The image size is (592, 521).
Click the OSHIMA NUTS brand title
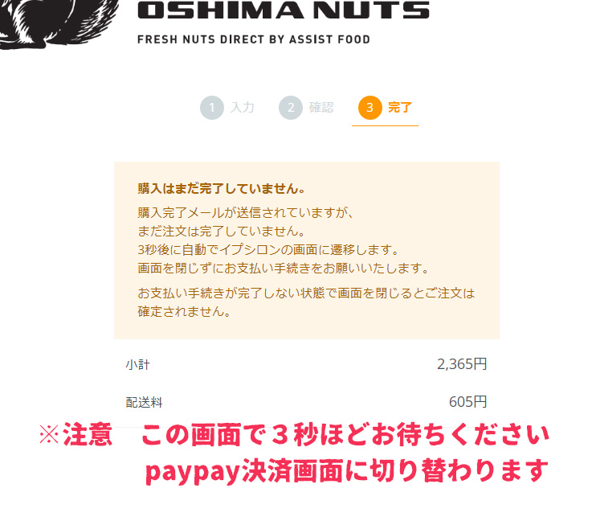[284, 10]
